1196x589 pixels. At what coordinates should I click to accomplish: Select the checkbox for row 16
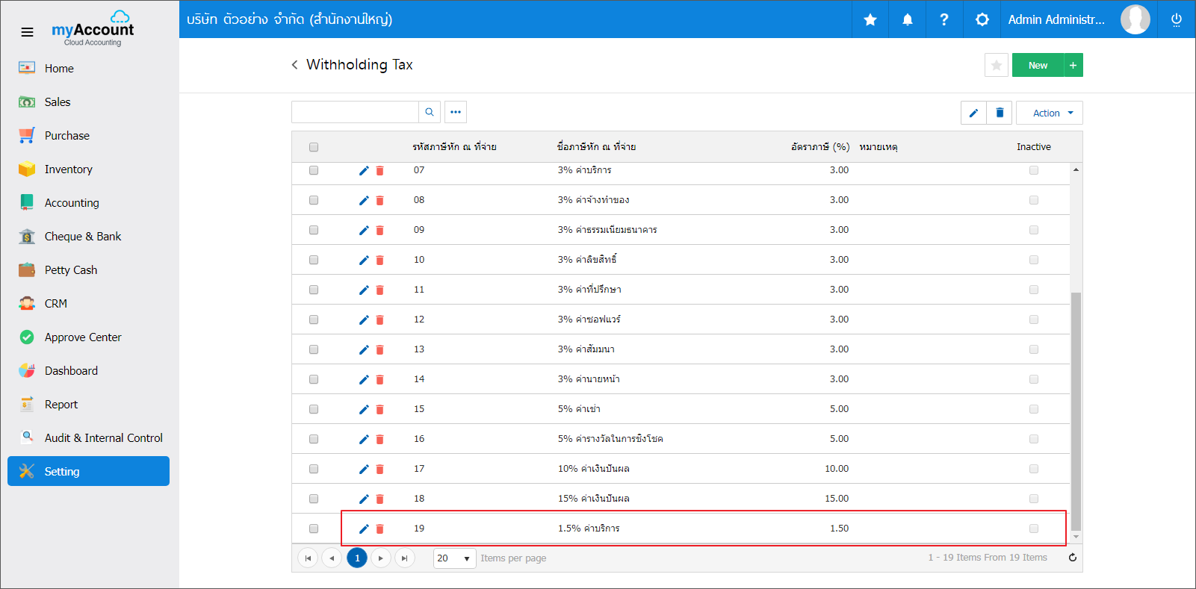click(x=314, y=439)
